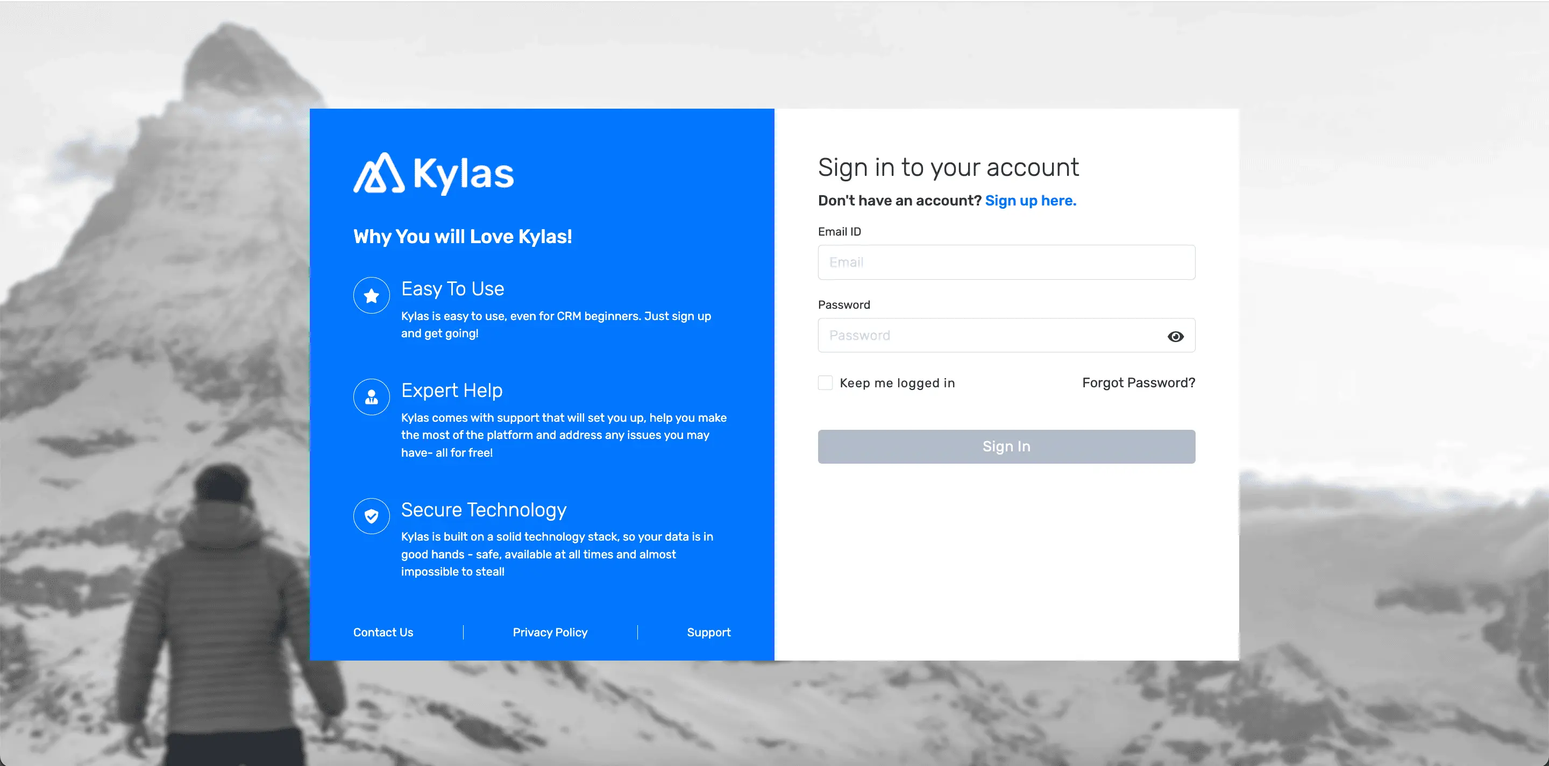Open the Privacy Policy footer link

point(550,633)
